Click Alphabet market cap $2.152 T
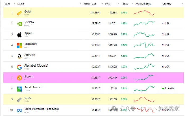 96,67
